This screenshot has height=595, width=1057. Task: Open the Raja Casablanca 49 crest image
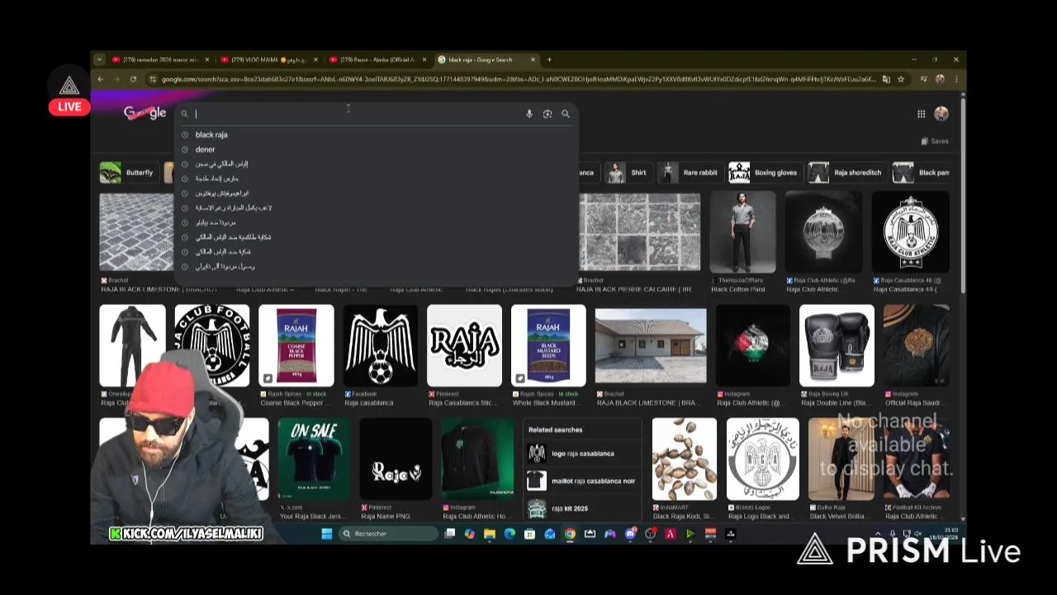910,232
